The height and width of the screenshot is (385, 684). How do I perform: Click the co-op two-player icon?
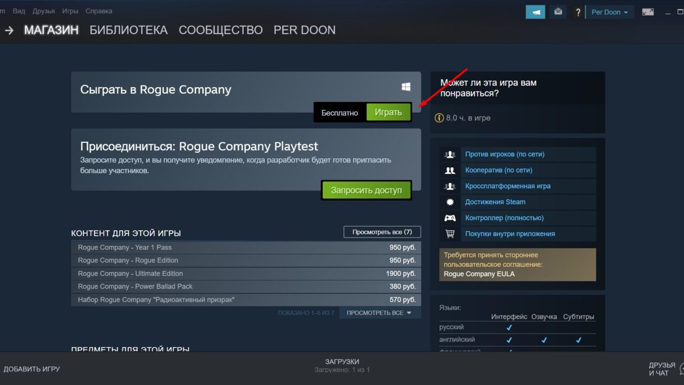(x=449, y=170)
